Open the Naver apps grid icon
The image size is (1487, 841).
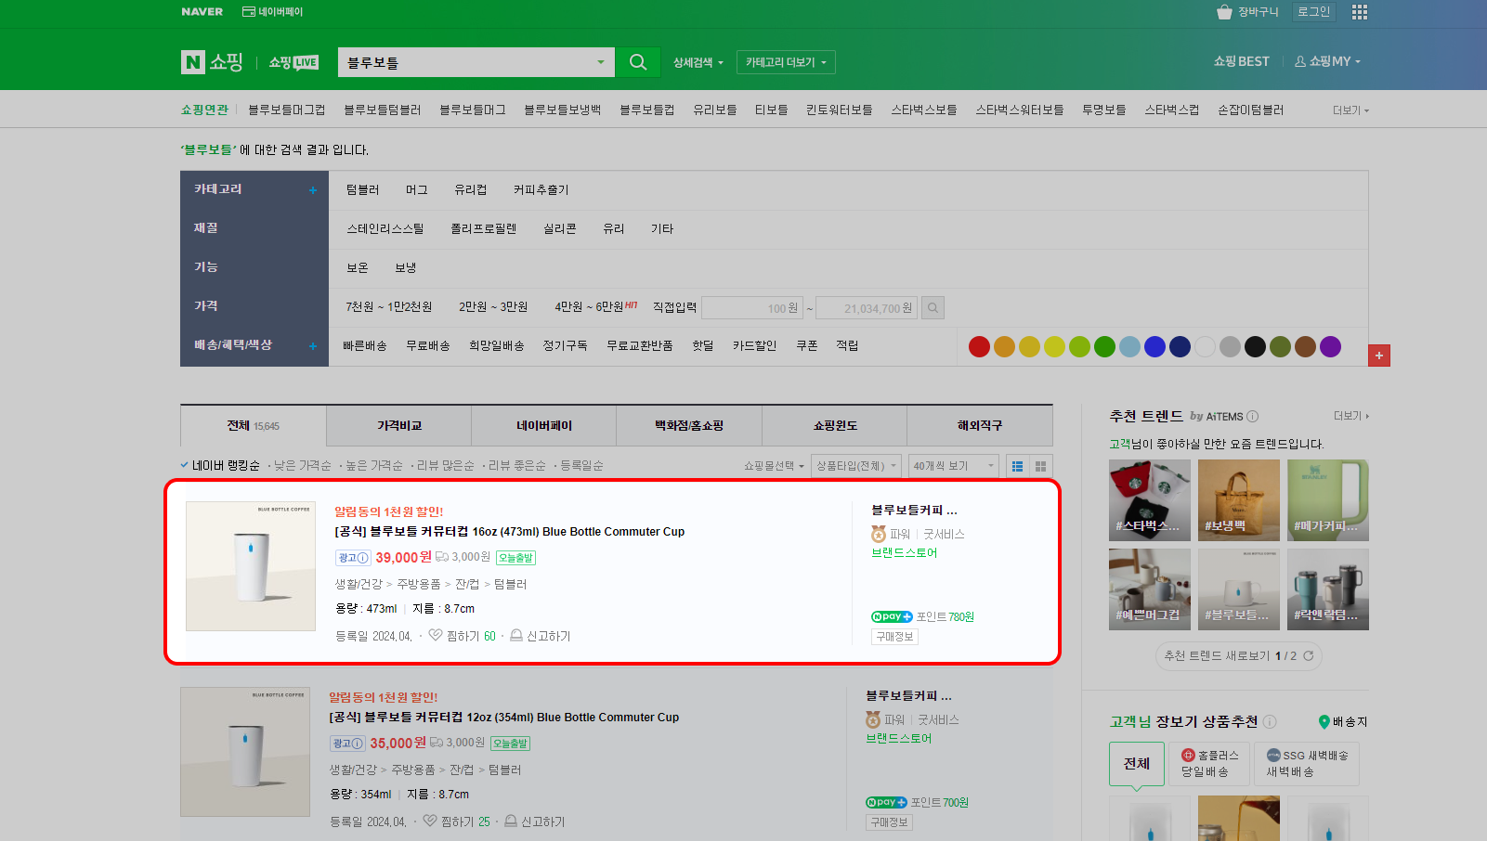1360,12
